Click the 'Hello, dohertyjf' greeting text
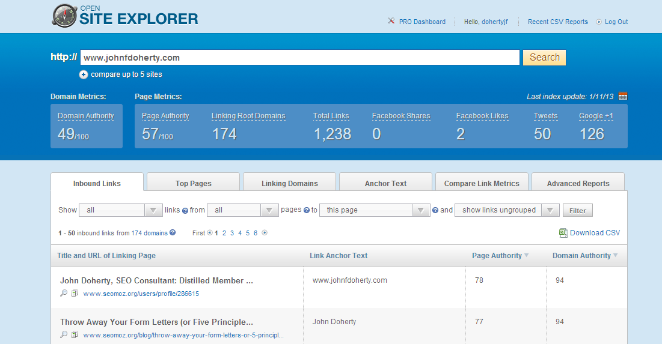The image size is (662, 344). click(x=486, y=22)
